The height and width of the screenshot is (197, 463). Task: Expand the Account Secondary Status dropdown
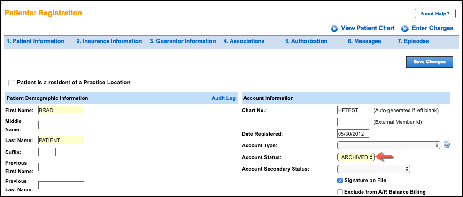[374, 169]
